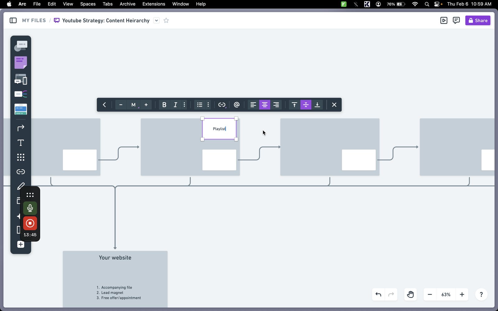Open the grid apps tool
The height and width of the screenshot is (311, 498).
[x=21, y=157]
